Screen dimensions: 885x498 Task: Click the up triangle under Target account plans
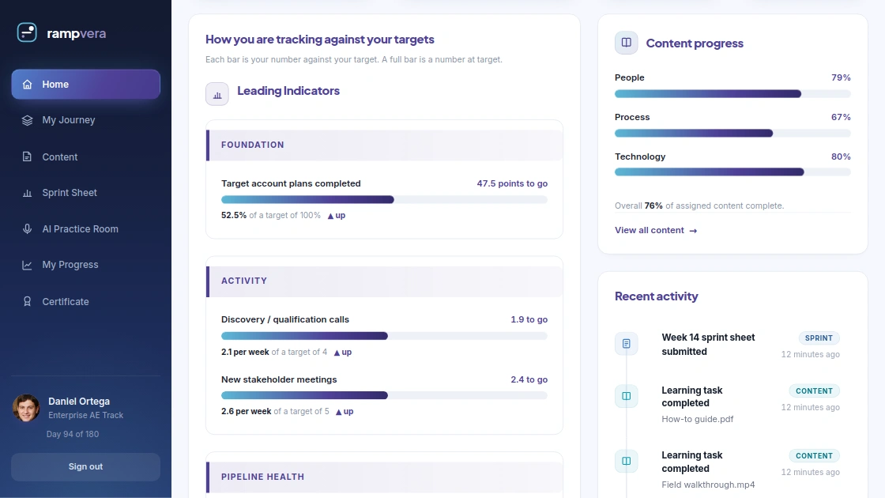coord(331,216)
